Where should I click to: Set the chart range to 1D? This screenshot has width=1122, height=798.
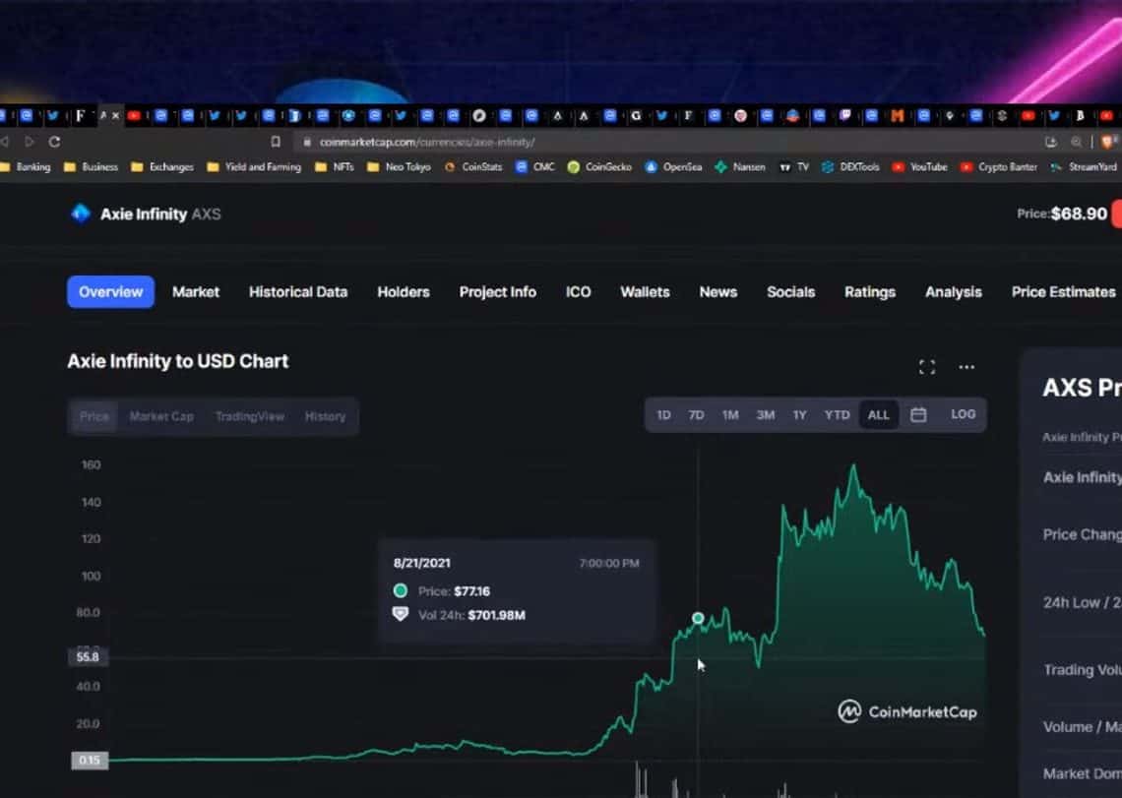(663, 415)
